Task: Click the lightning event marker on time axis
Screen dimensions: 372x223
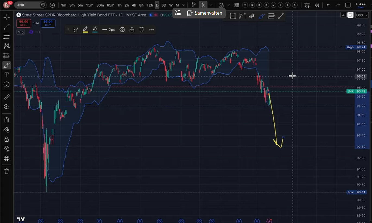Action: click(269, 221)
